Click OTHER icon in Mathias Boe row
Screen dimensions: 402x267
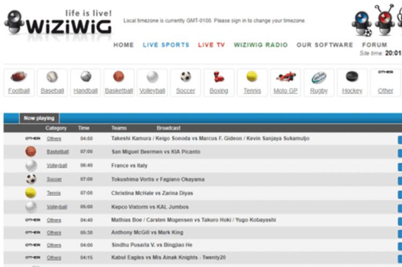33,220
